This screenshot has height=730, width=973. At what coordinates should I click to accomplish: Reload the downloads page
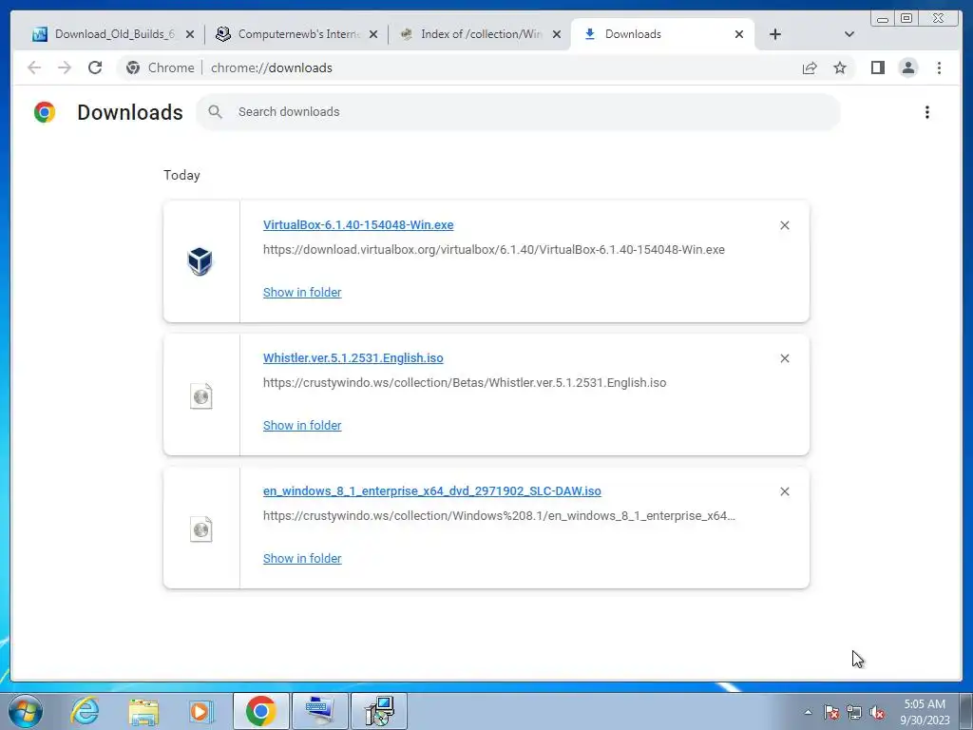coord(95,67)
